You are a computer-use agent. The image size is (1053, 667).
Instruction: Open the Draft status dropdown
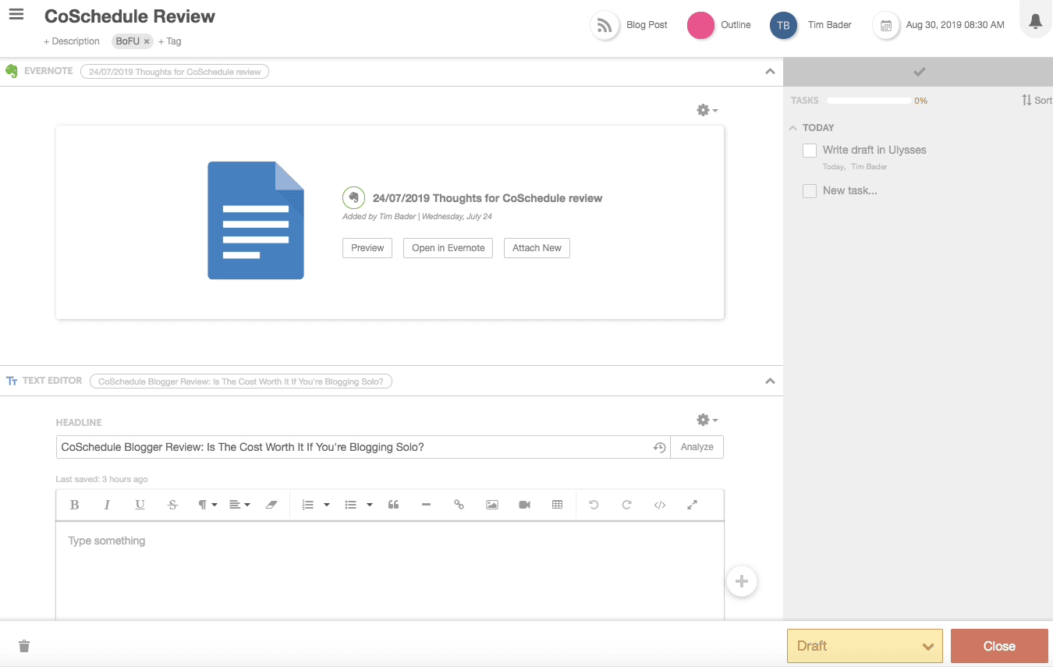[x=863, y=645]
